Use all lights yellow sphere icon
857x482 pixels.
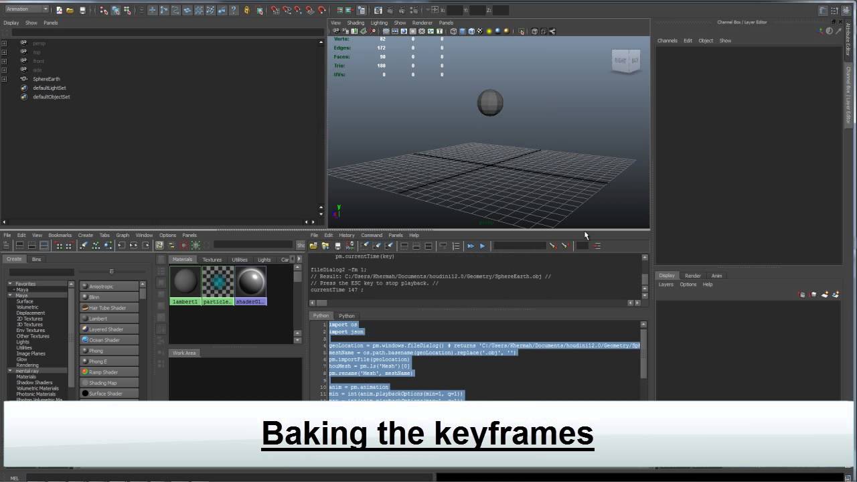pos(489,31)
